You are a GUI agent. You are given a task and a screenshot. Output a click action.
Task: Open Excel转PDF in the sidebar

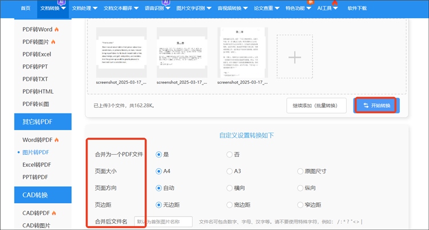click(37, 165)
